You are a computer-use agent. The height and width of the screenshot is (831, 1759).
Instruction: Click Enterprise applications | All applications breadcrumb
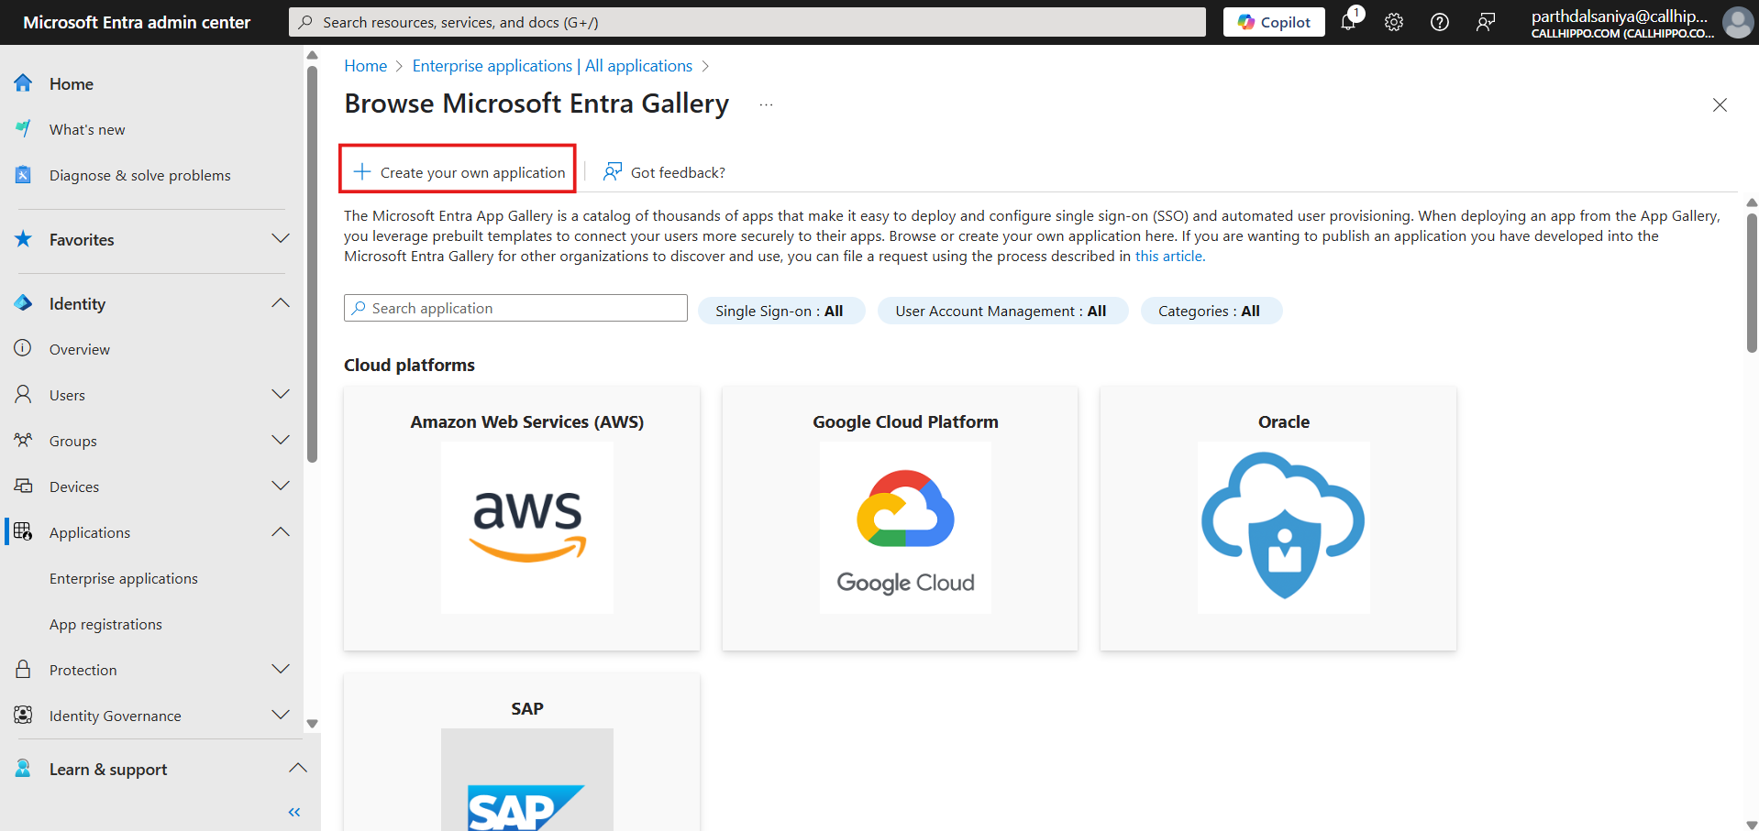(552, 66)
